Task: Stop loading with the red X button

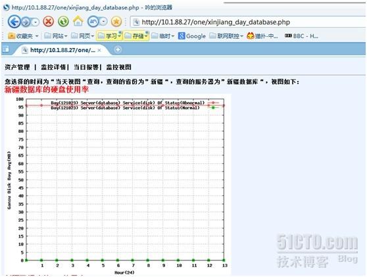Action: point(49,22)
